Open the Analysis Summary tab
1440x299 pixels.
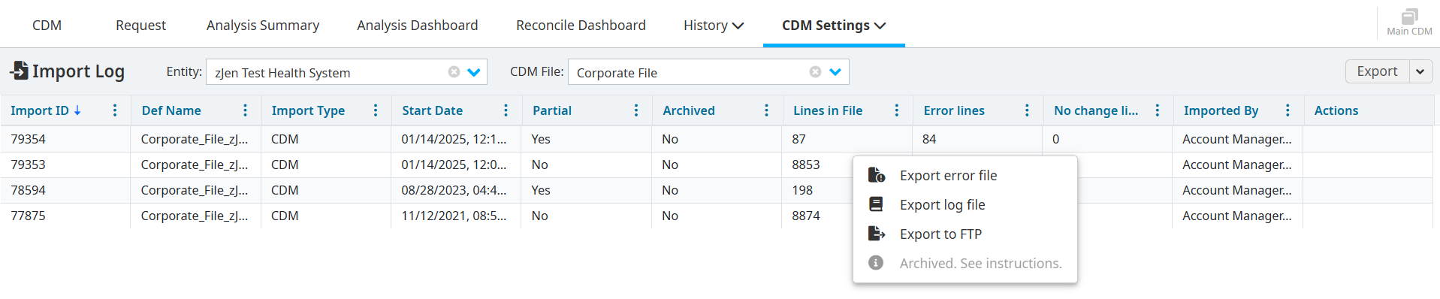click(x=263, y=25)
